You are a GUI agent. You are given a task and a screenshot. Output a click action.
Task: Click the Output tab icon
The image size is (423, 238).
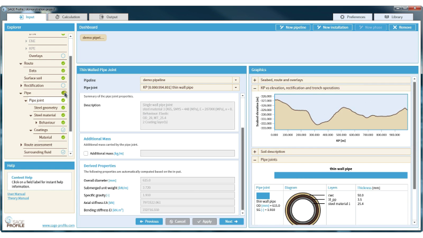point(102,17)
